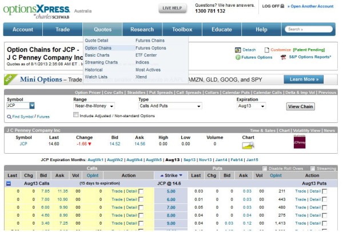Click the Bid value 14.52
Image resolution: width=343 pixels, height=232 pixels.
pyautogui.click(x=115, y=144)
